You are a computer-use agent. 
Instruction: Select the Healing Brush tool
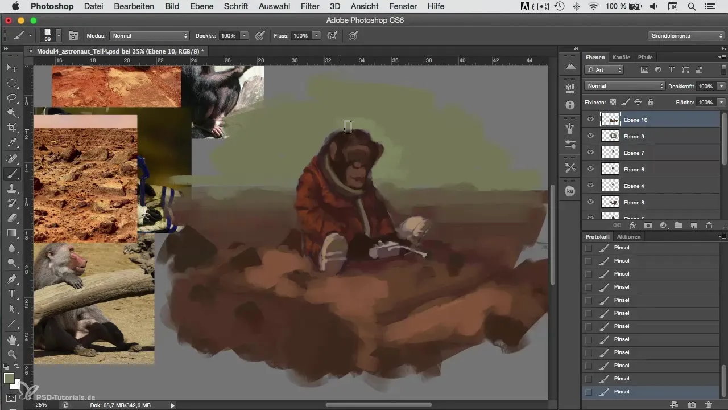coord(11,159)
